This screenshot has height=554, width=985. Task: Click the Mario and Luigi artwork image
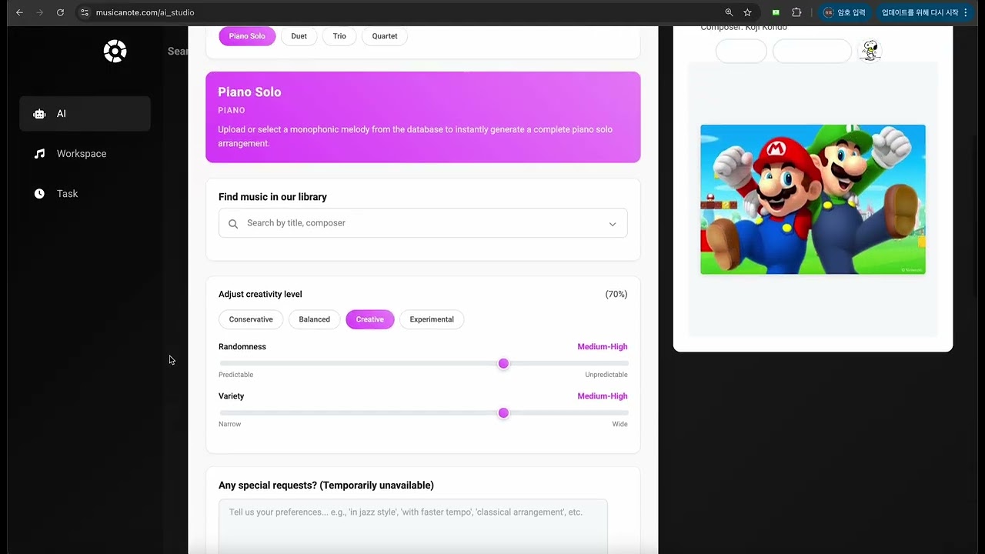tap(813, 199)
